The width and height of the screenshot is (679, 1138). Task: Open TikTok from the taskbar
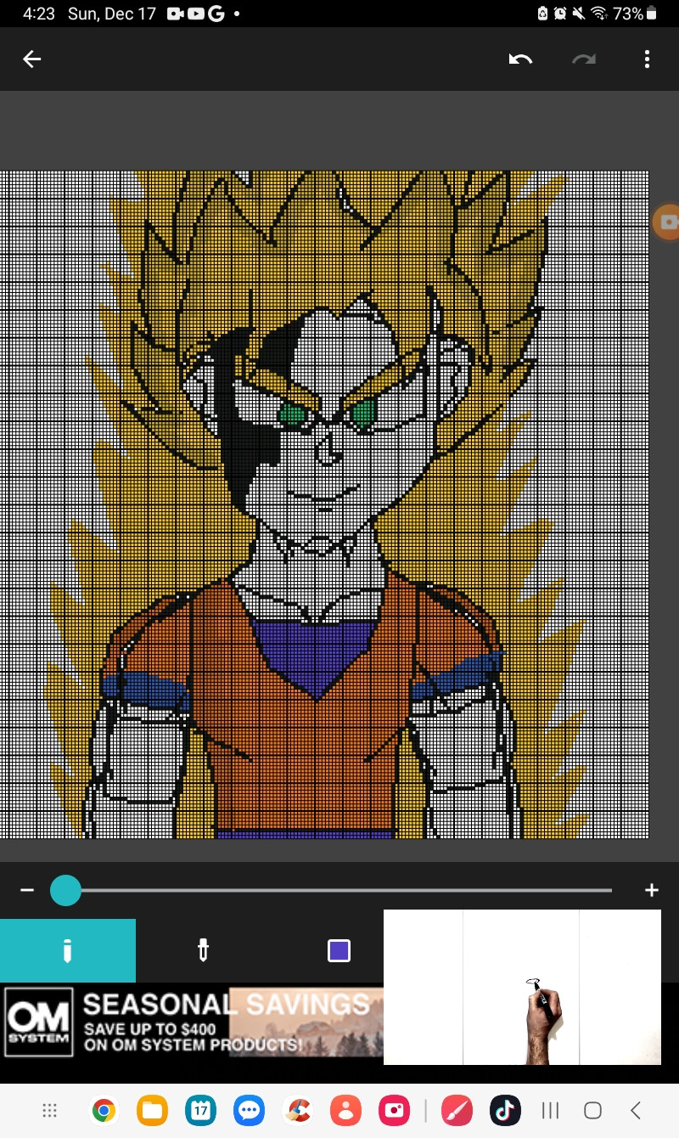click(505, 1110)
